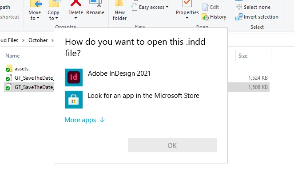This screenshot has height=186, width=294.
Task: Click the Microsoft Store bag icon
Action: pyautogui.click(x=74, y=100)
